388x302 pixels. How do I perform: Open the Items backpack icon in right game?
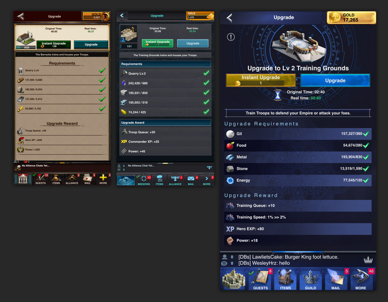click(285, 279)
